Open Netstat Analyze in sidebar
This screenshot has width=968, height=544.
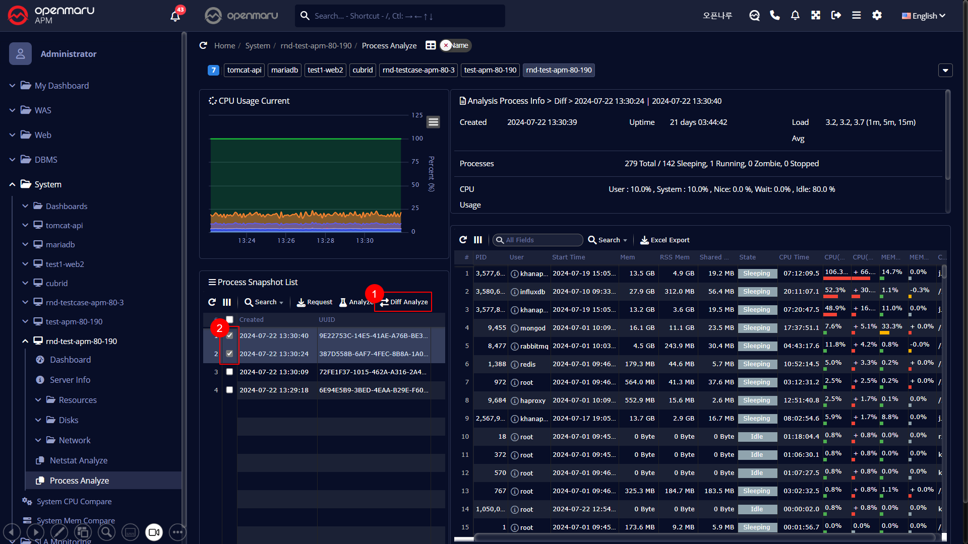(79, 460)
